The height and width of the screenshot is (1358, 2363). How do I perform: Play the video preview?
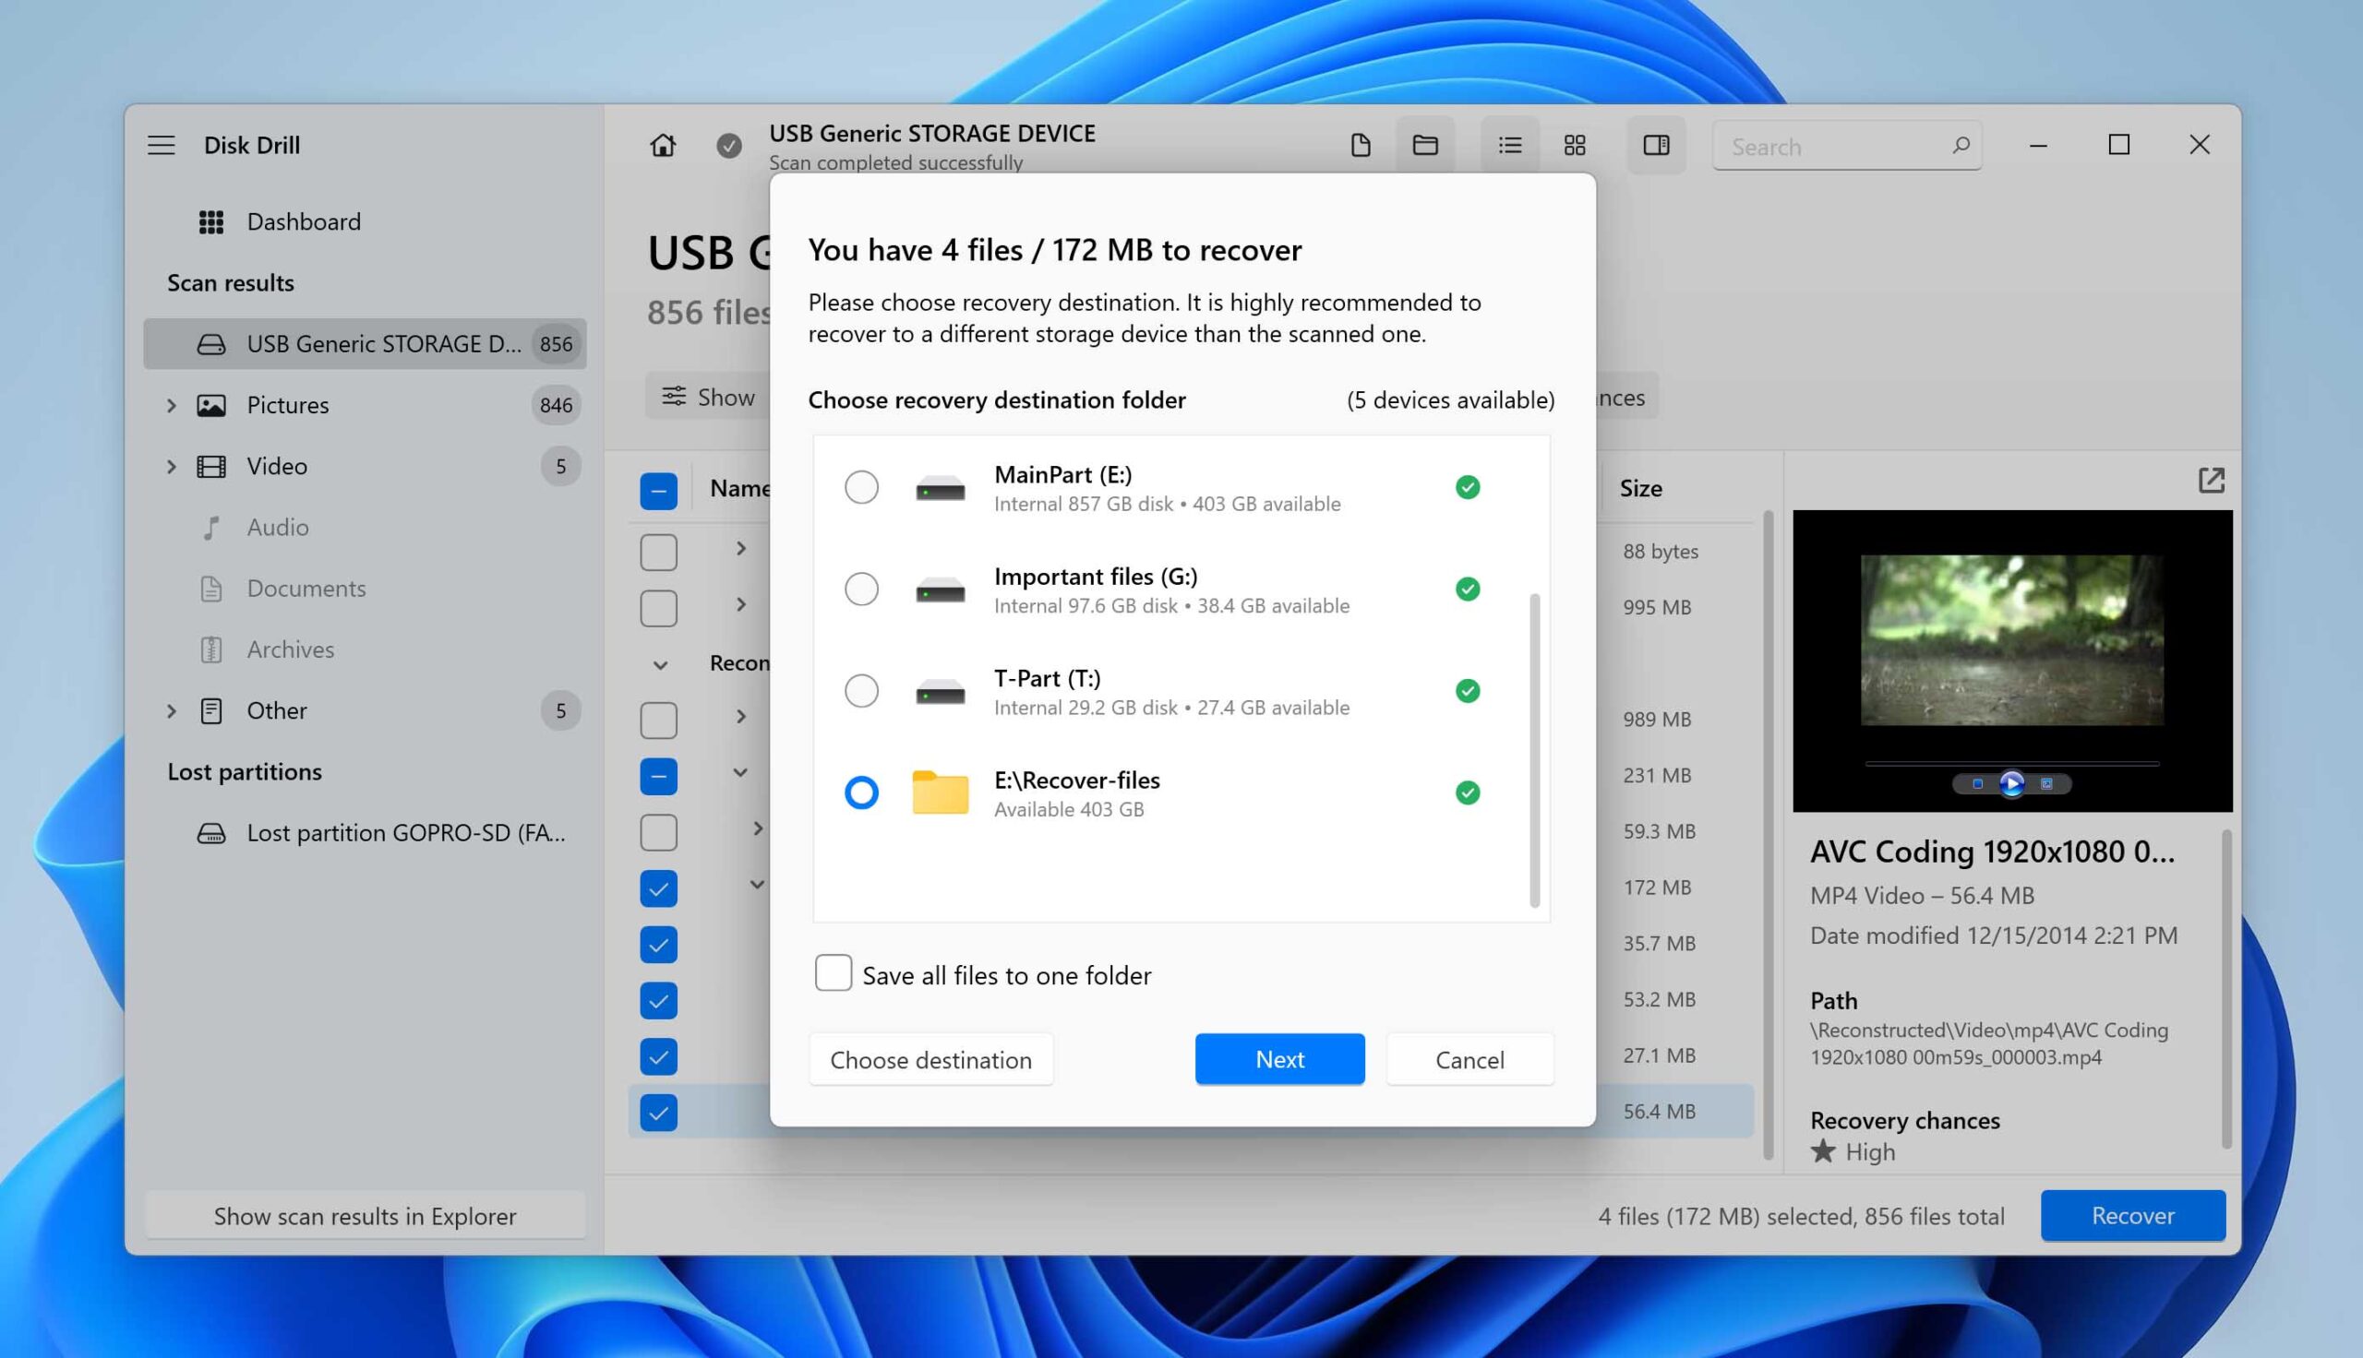click(2011, 783)
